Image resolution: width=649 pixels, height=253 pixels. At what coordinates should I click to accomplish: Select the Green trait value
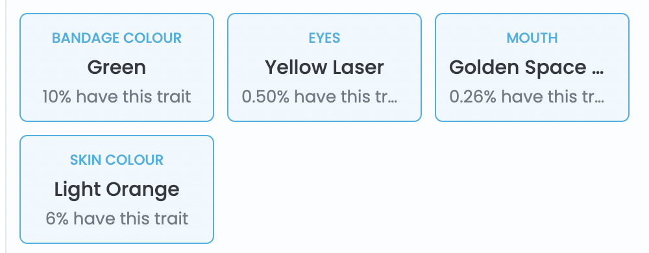[117, 67]
